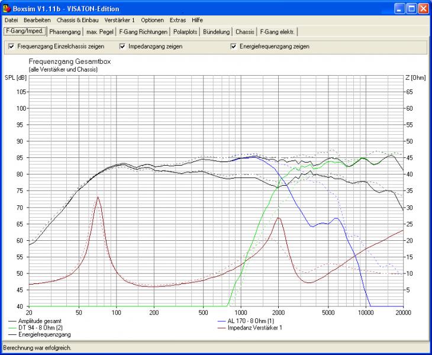The width and height of the screenshot is (432, 355).
Task: Toggle Frequenzgang Einzelchassis zeigen checkbox
Action: pyautogui.click(x=11, y=46)
